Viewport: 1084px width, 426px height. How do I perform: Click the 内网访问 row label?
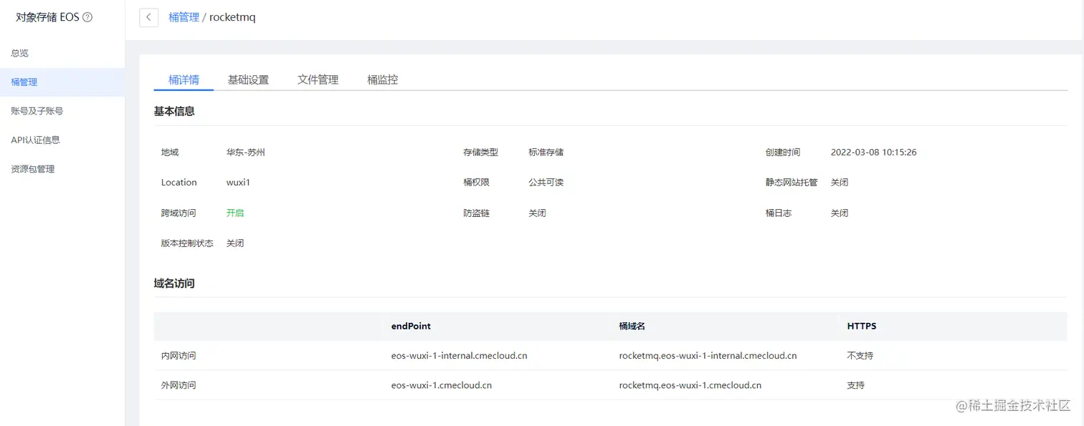click(179, 355)
